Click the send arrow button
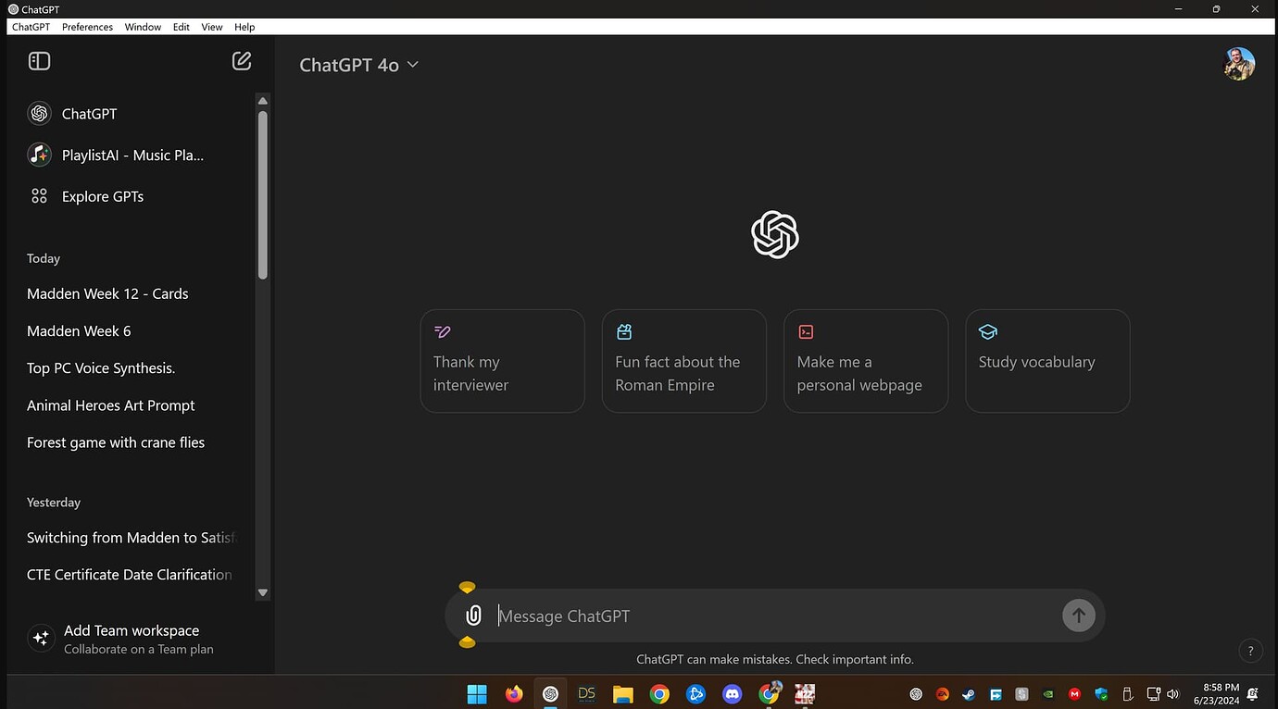Image resolution: width=1278 pixels, height=709 pixels. click(1078, 615)
